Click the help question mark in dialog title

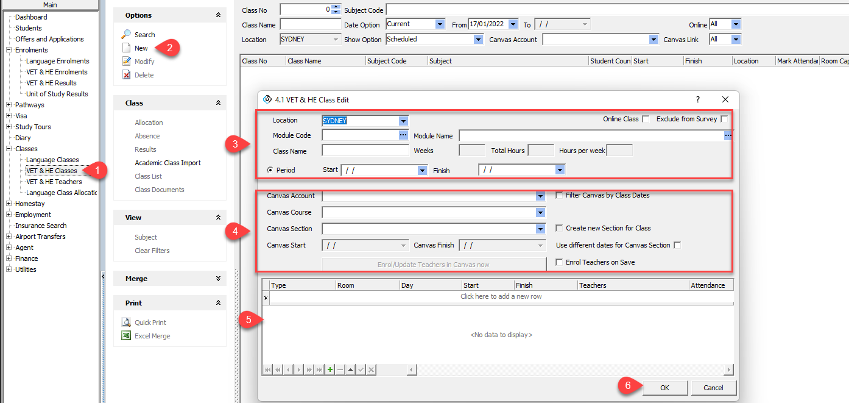click(698, 99)
